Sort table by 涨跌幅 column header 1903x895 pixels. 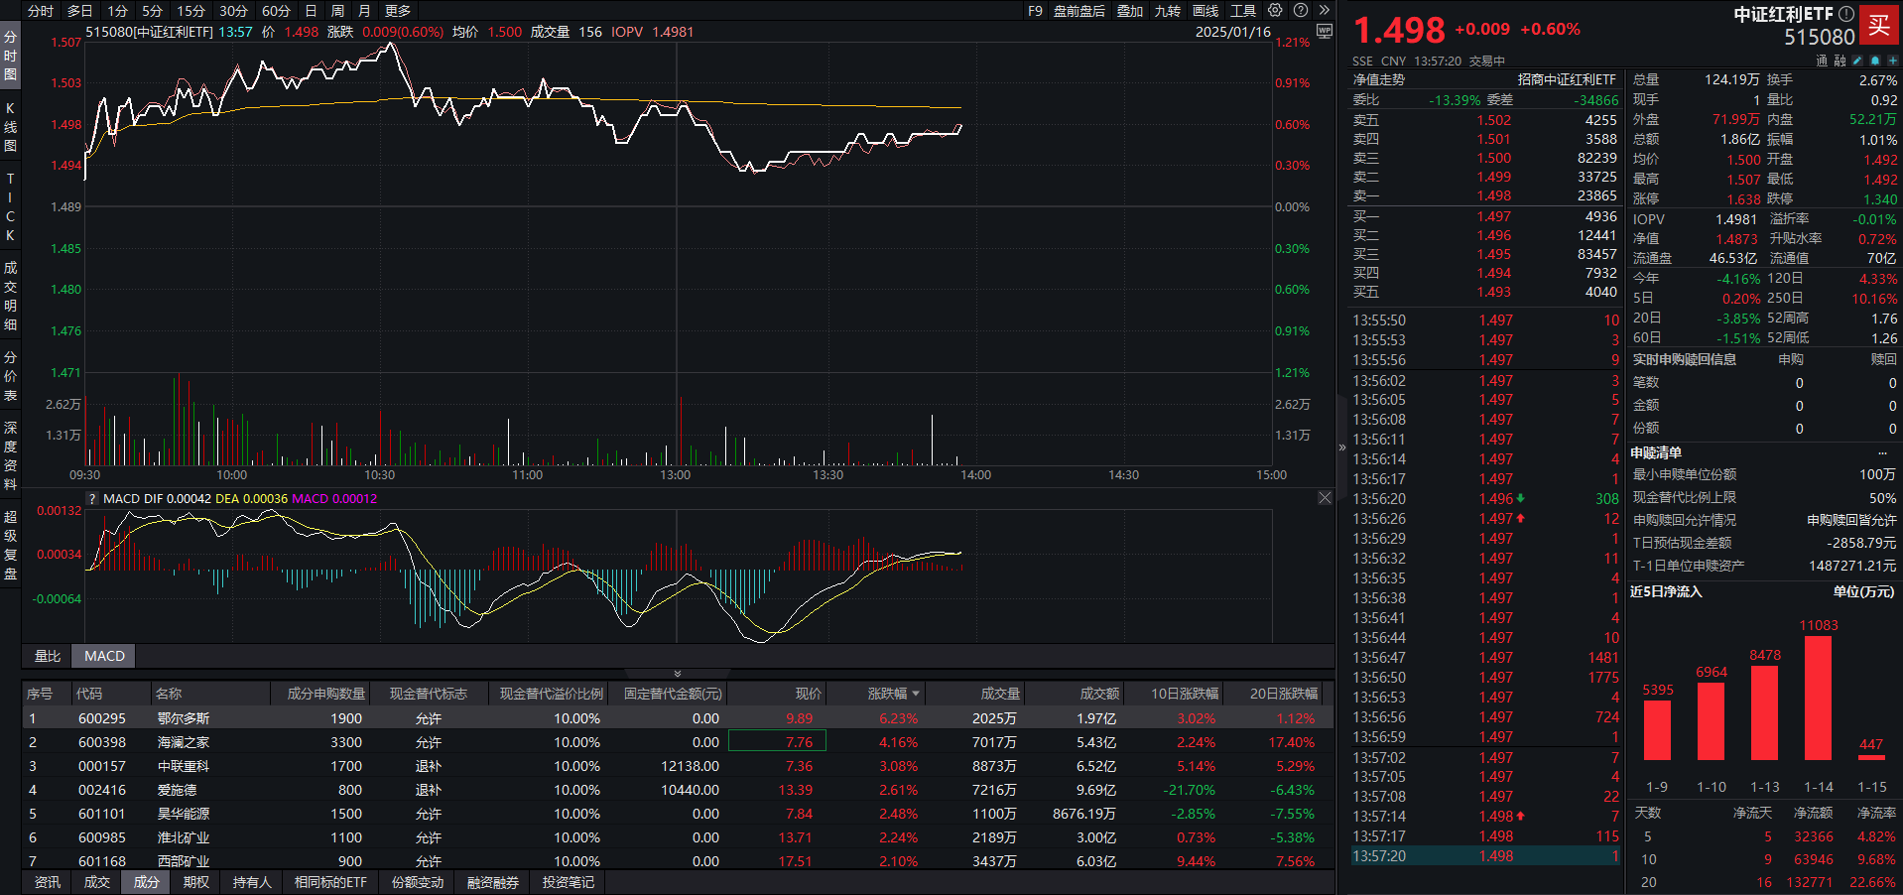tap(893, 694)
